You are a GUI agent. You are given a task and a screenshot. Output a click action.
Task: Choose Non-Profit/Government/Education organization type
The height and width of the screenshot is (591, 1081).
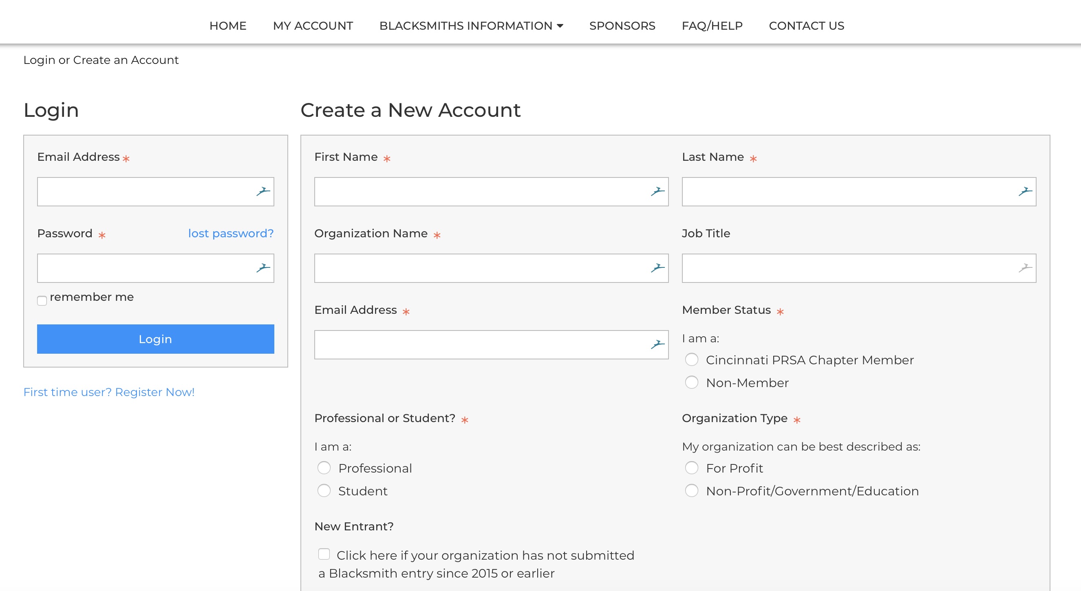pos(692,490)
